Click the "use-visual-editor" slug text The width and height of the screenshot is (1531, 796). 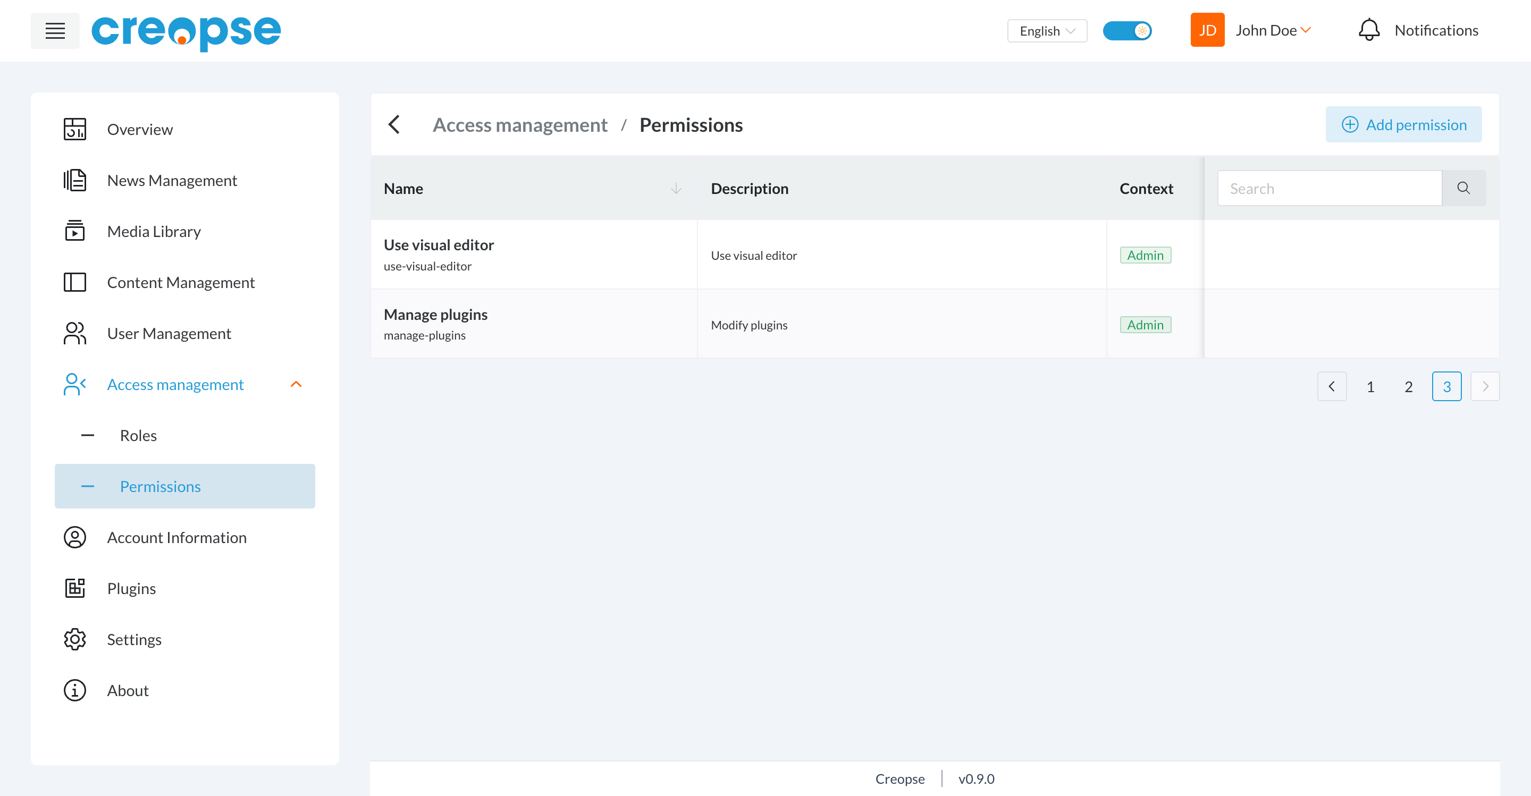427,266
